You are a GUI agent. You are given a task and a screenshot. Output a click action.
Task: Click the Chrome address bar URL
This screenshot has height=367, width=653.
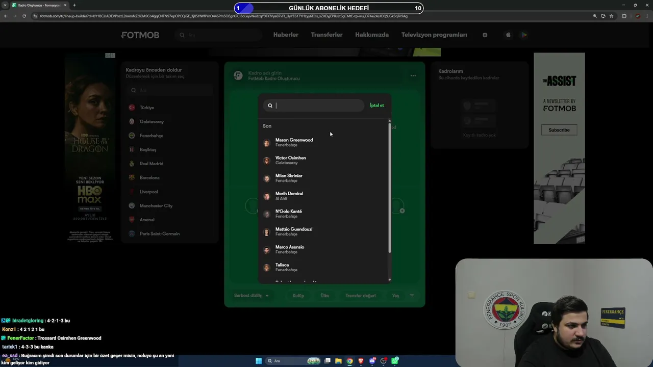[224, 16]
